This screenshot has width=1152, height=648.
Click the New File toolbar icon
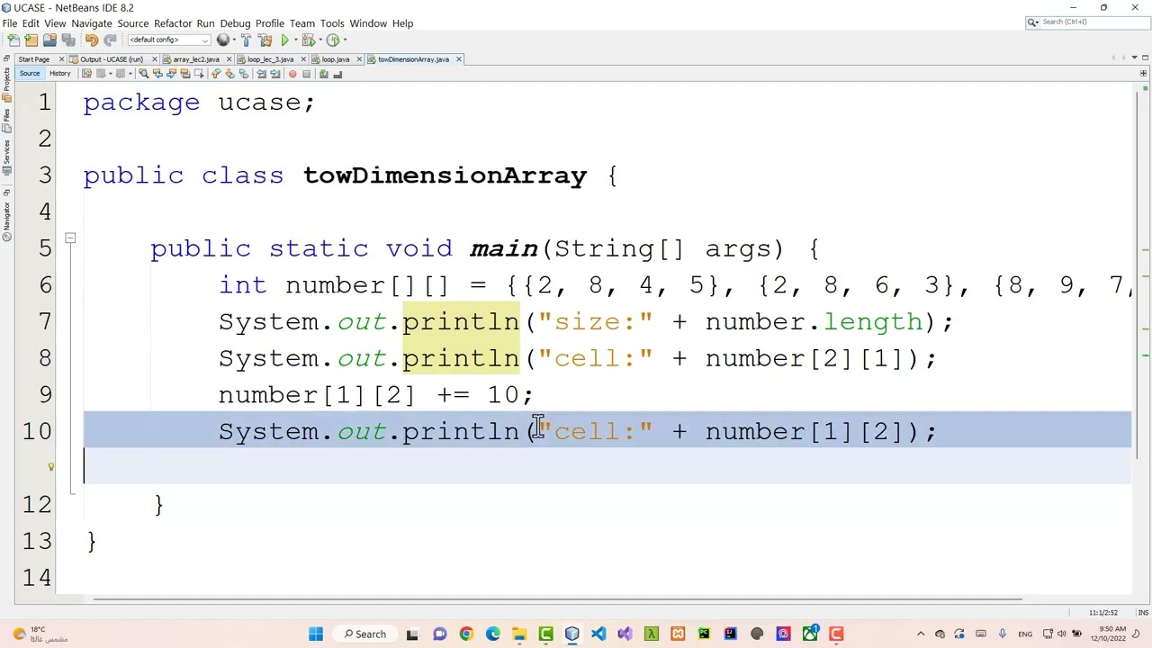click(13, 40)
